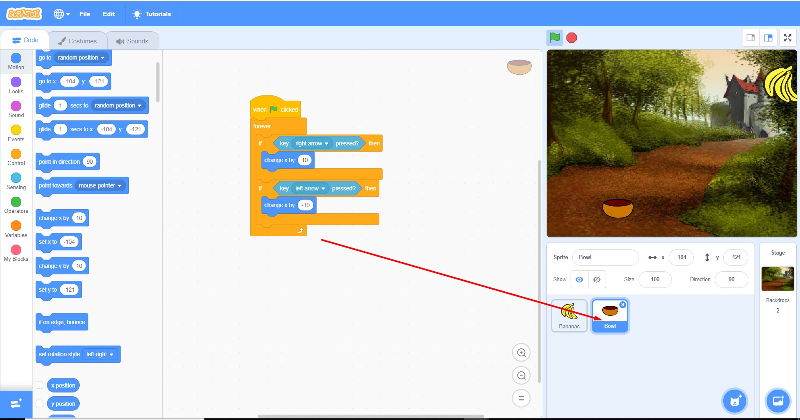Delete the Bowl sprite
Viewport: 800px width, 420px height.
623,305
